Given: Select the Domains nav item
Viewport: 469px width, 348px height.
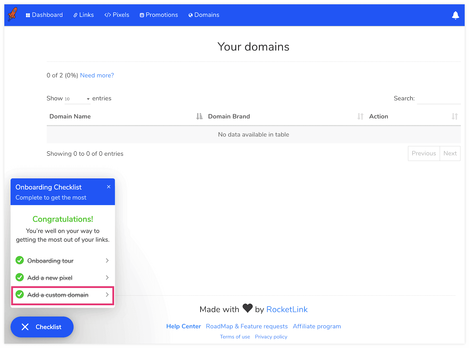Looking at the screenshot, I should pos(204,15).
